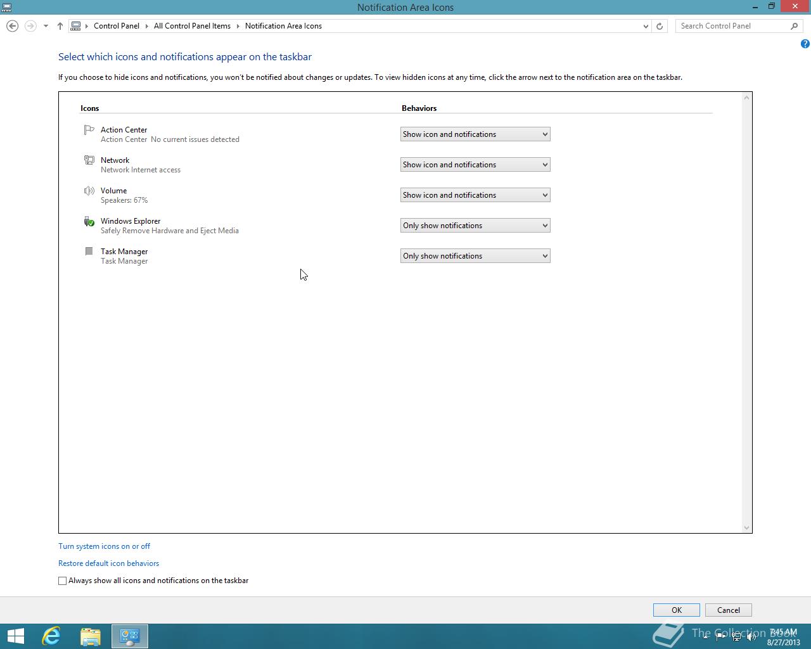This screenshot has width=811, height=649.
Task: Open Start with the Windows logo button
Action: point(15,636)
